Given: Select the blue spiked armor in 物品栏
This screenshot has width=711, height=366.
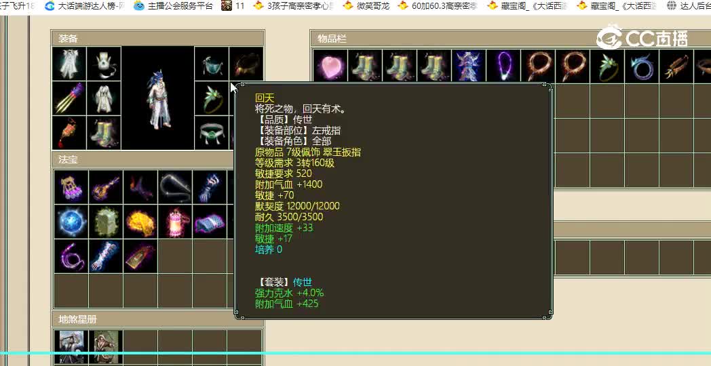Looking at the screenshot, I should tap(468, 66).
